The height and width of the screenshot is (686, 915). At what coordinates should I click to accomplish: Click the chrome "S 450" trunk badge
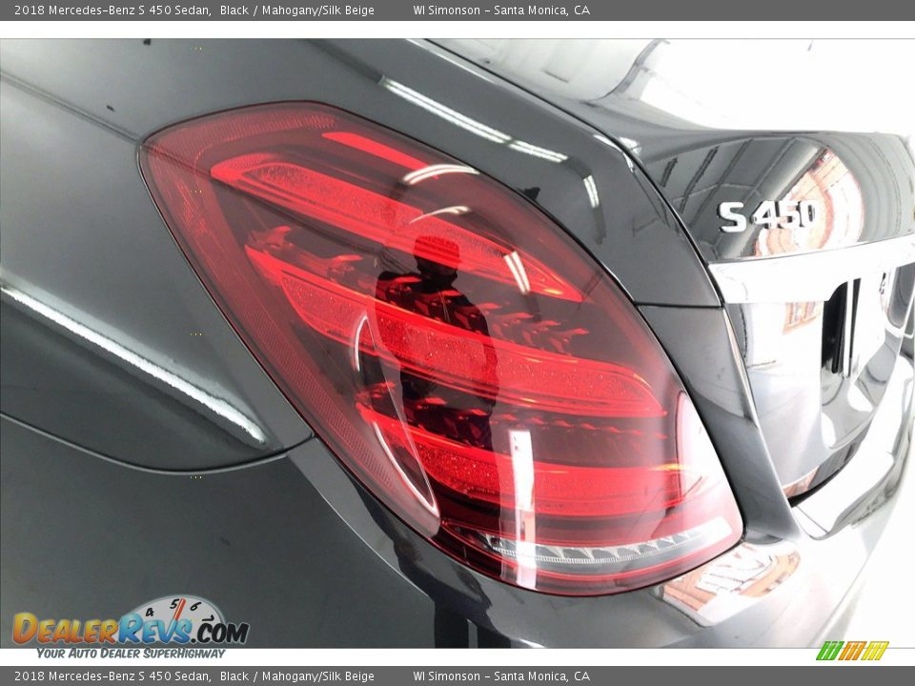click(767, 216)
